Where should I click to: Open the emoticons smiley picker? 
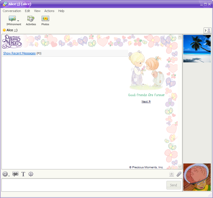pyautogui.click(x=5, y=174)
